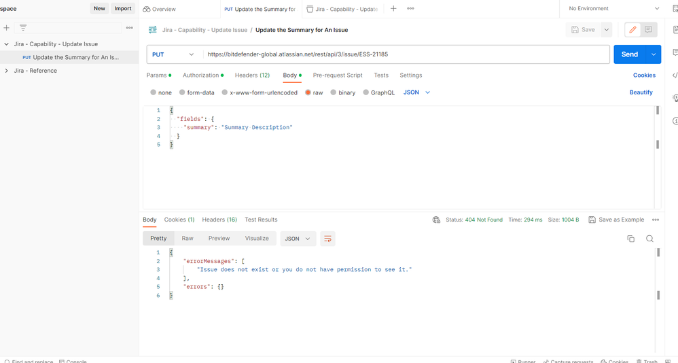Open Cookies in the status bar
678x363 pixels.
tap(614, 361)
